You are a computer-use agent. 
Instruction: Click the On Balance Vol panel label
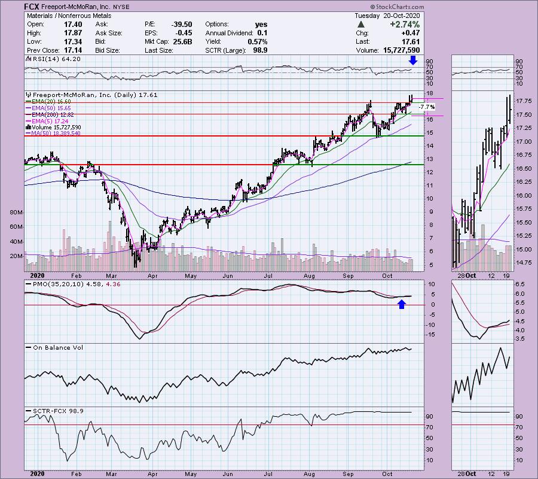[55, 347]
